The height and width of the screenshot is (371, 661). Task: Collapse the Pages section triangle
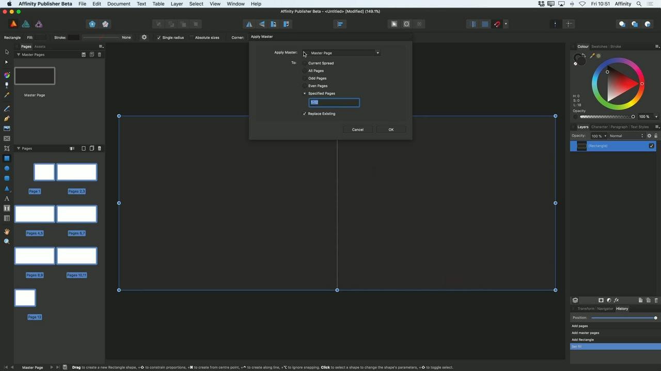19,148
